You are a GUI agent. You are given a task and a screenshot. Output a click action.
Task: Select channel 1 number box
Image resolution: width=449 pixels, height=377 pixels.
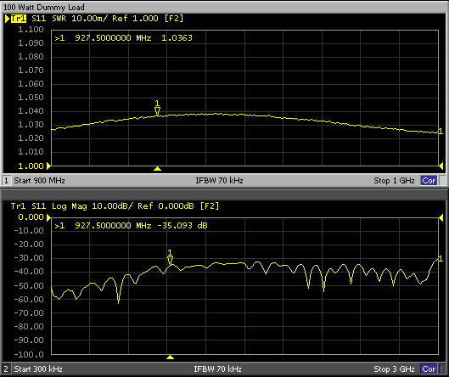[x=6, y=181]
